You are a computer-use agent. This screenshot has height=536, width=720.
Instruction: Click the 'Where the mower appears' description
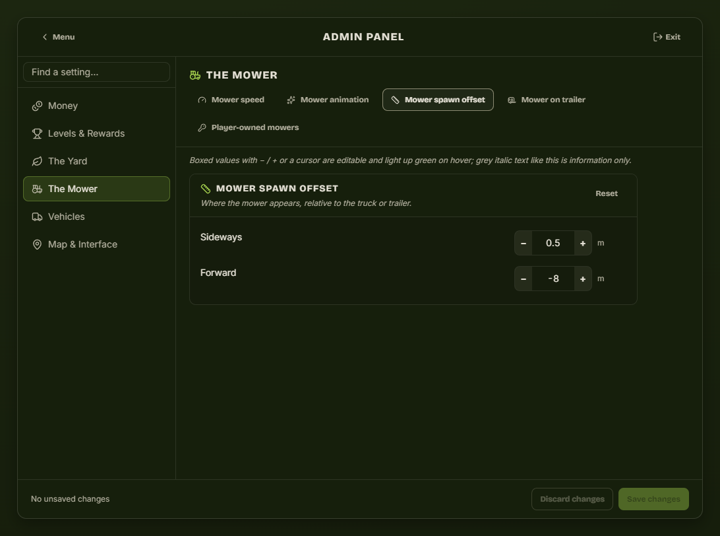point(306,203)
